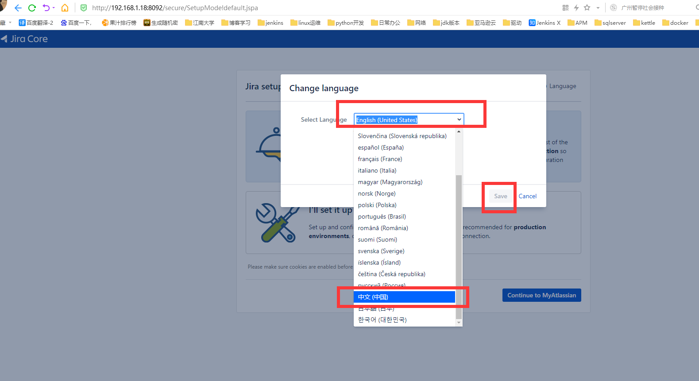
Task: Click the green security shield icon
Action: coord(84,8)
